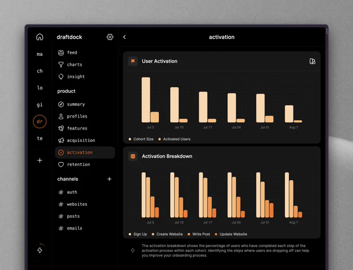Click the insight lightbulb icon
Screen dimensions: 353x270
coord(61,77)
